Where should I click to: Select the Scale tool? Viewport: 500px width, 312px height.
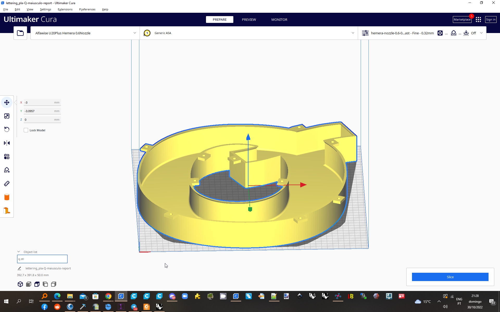click(x=7, y=116)
